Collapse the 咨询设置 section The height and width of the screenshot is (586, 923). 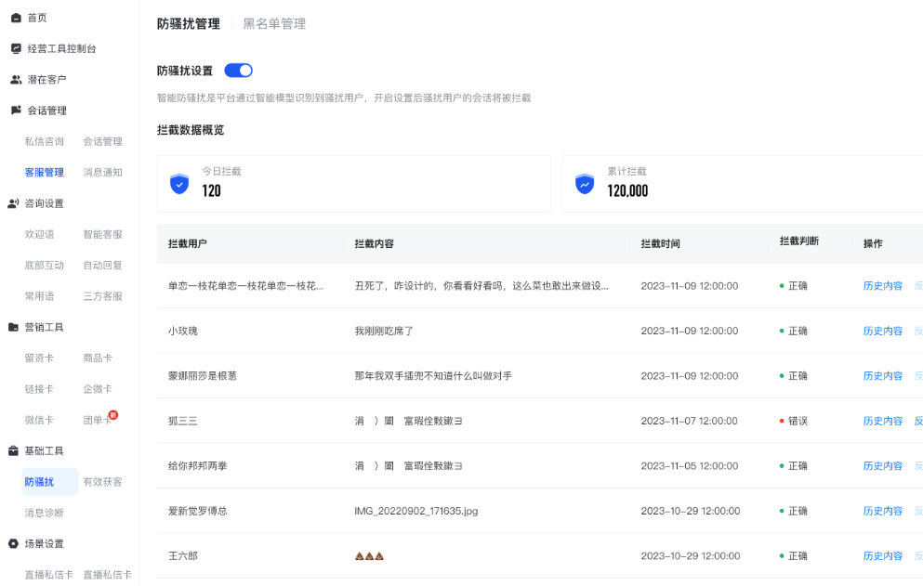[x=44, y=203]
